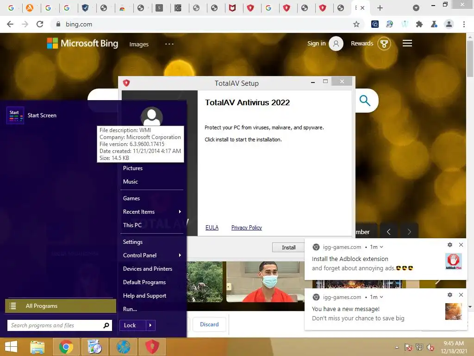Expand Recent Items submenu arrow

pyautogui.click(x=180, y=211)
